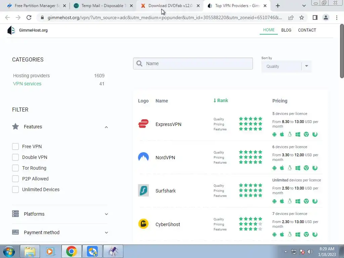344x258 pixels.
Task: Expand the Payment method filter
Action: tap(60, 232)
